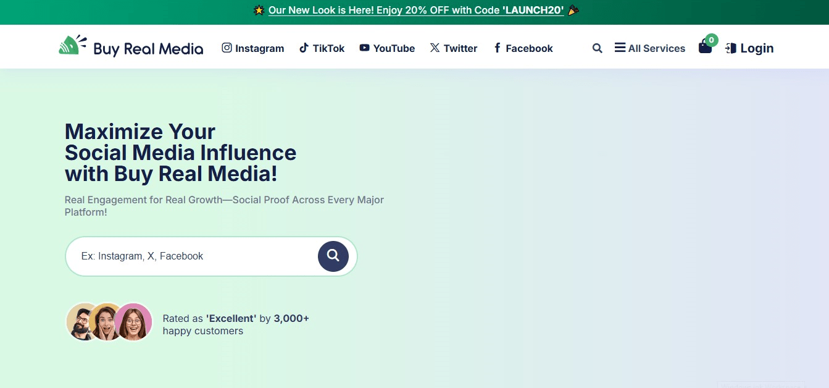The image size is (829, 388).
Task: Click the hamburger icon beside All Services
Action: click(620, 48)
